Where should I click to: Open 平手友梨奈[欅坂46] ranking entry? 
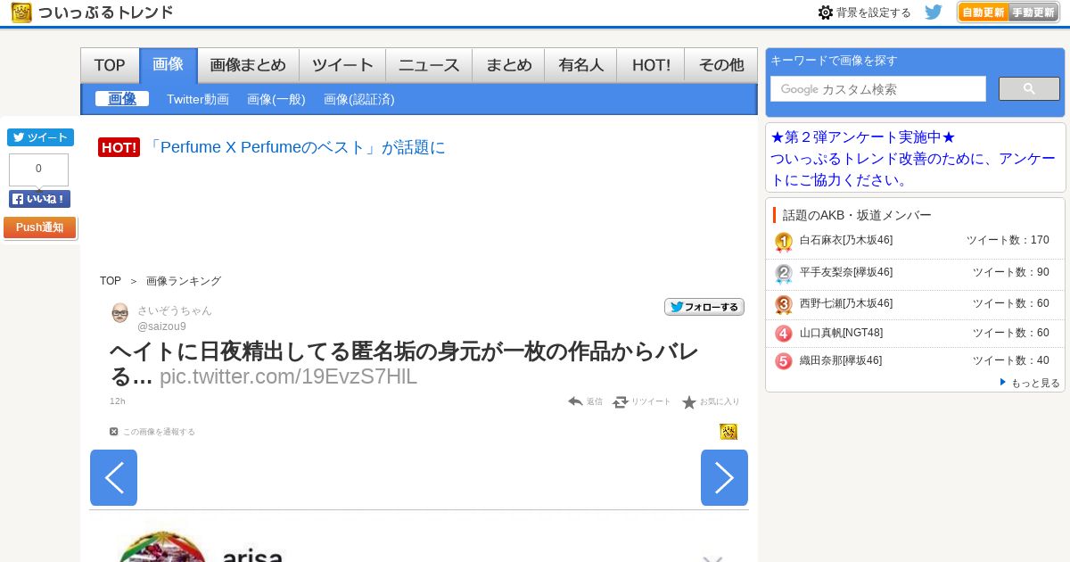coord(846,272)
